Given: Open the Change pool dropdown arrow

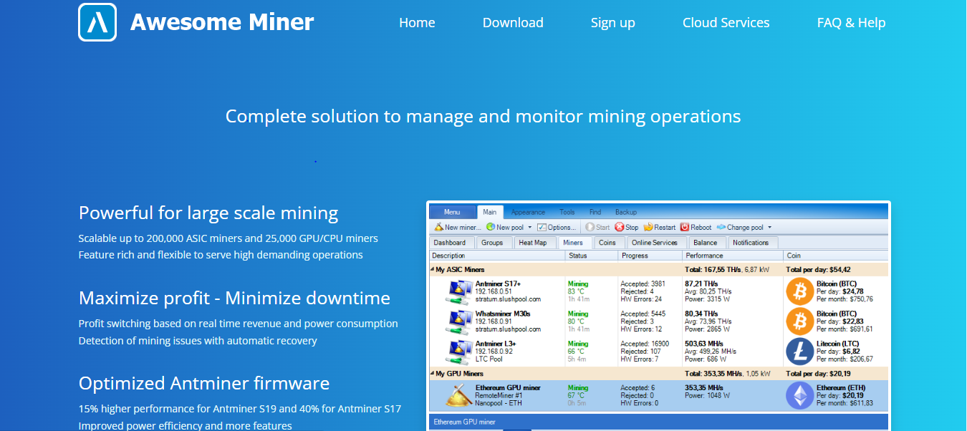Looking at the screenshot, I should tap(769, 227).
